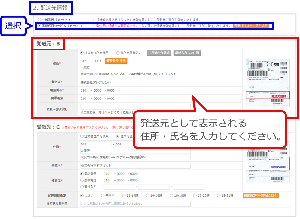
Task: Select 携帯電話 contact radio button
Action: click(82, 180)
